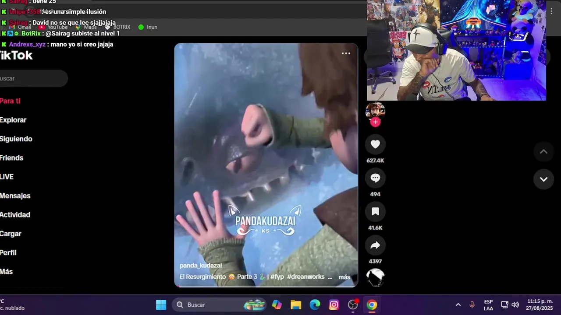Open the Explorar section
Screen dimensions: 561x315
tap(13, 120)
